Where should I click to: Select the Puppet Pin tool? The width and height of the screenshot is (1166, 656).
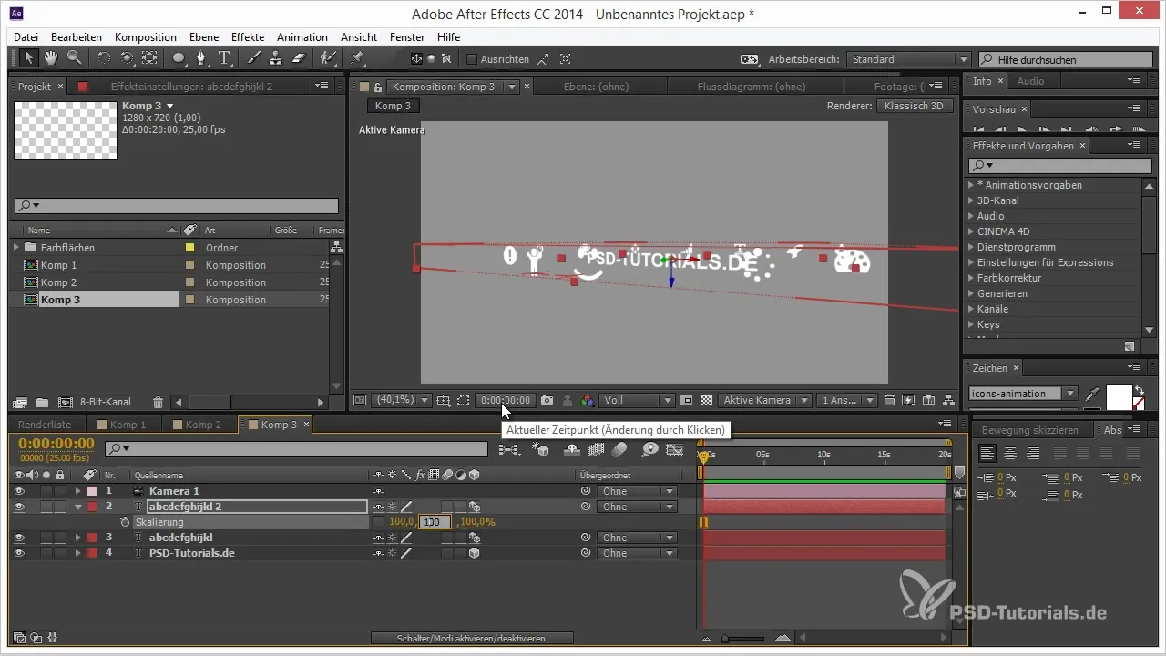pos(357,58)
